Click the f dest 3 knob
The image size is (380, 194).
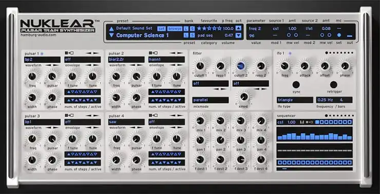pos(241,160)
